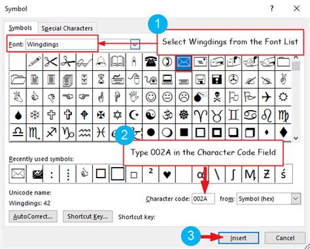The height and width of the screenshot is (249, 310).
Task: Click the dialog Help question mark
Action: click(x=271, y=9)
